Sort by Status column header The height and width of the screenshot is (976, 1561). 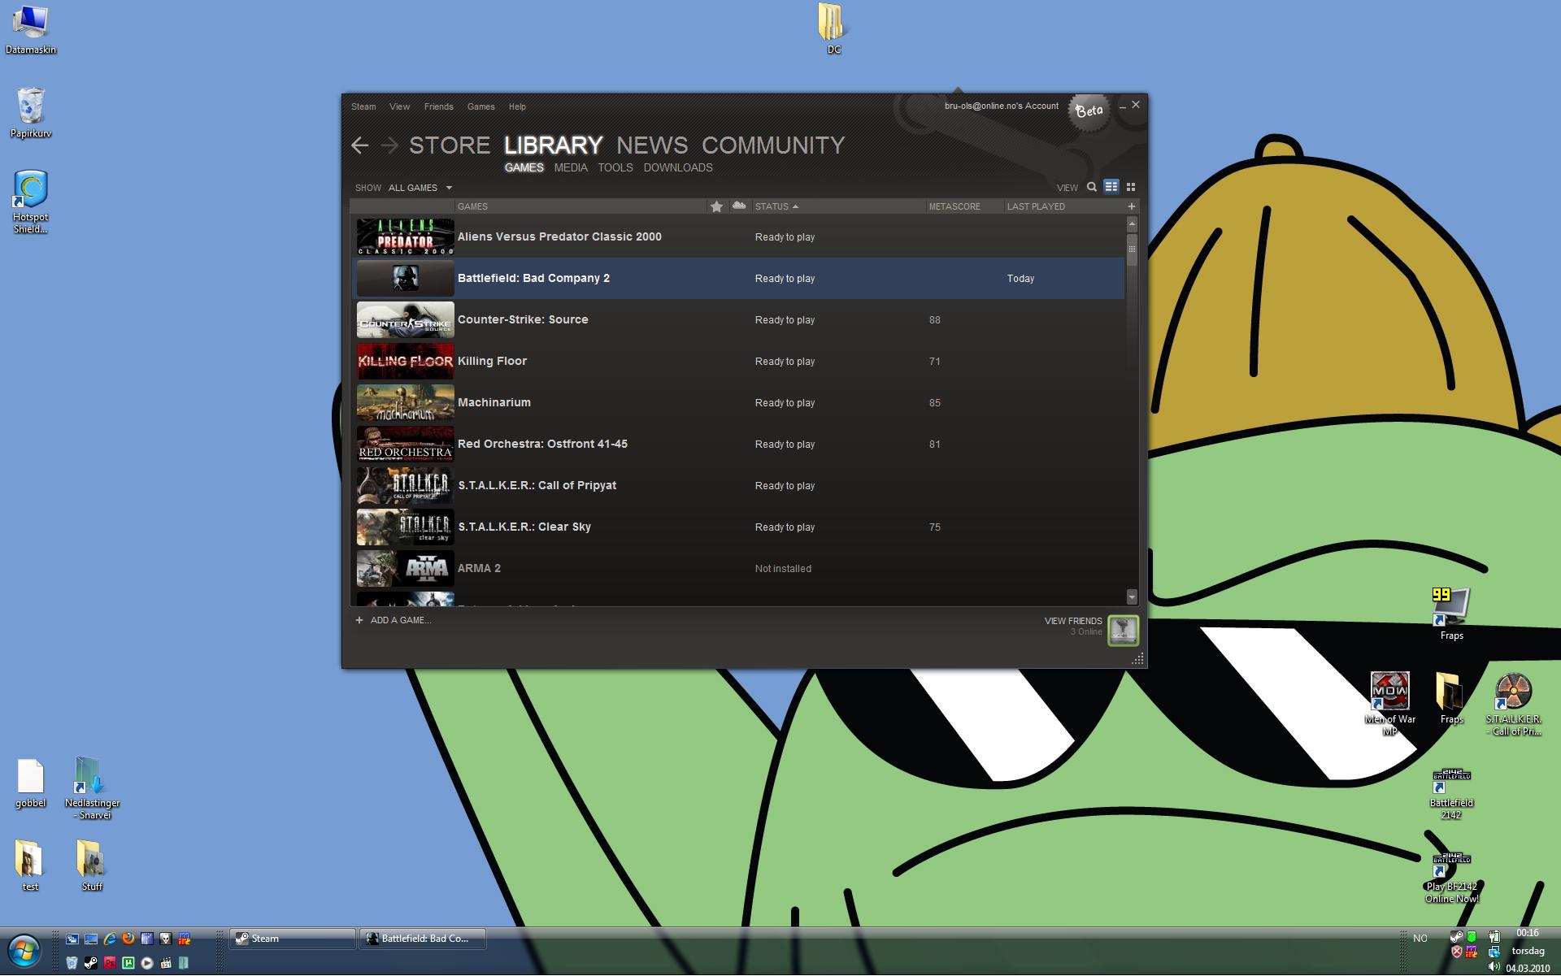(776, 206)
